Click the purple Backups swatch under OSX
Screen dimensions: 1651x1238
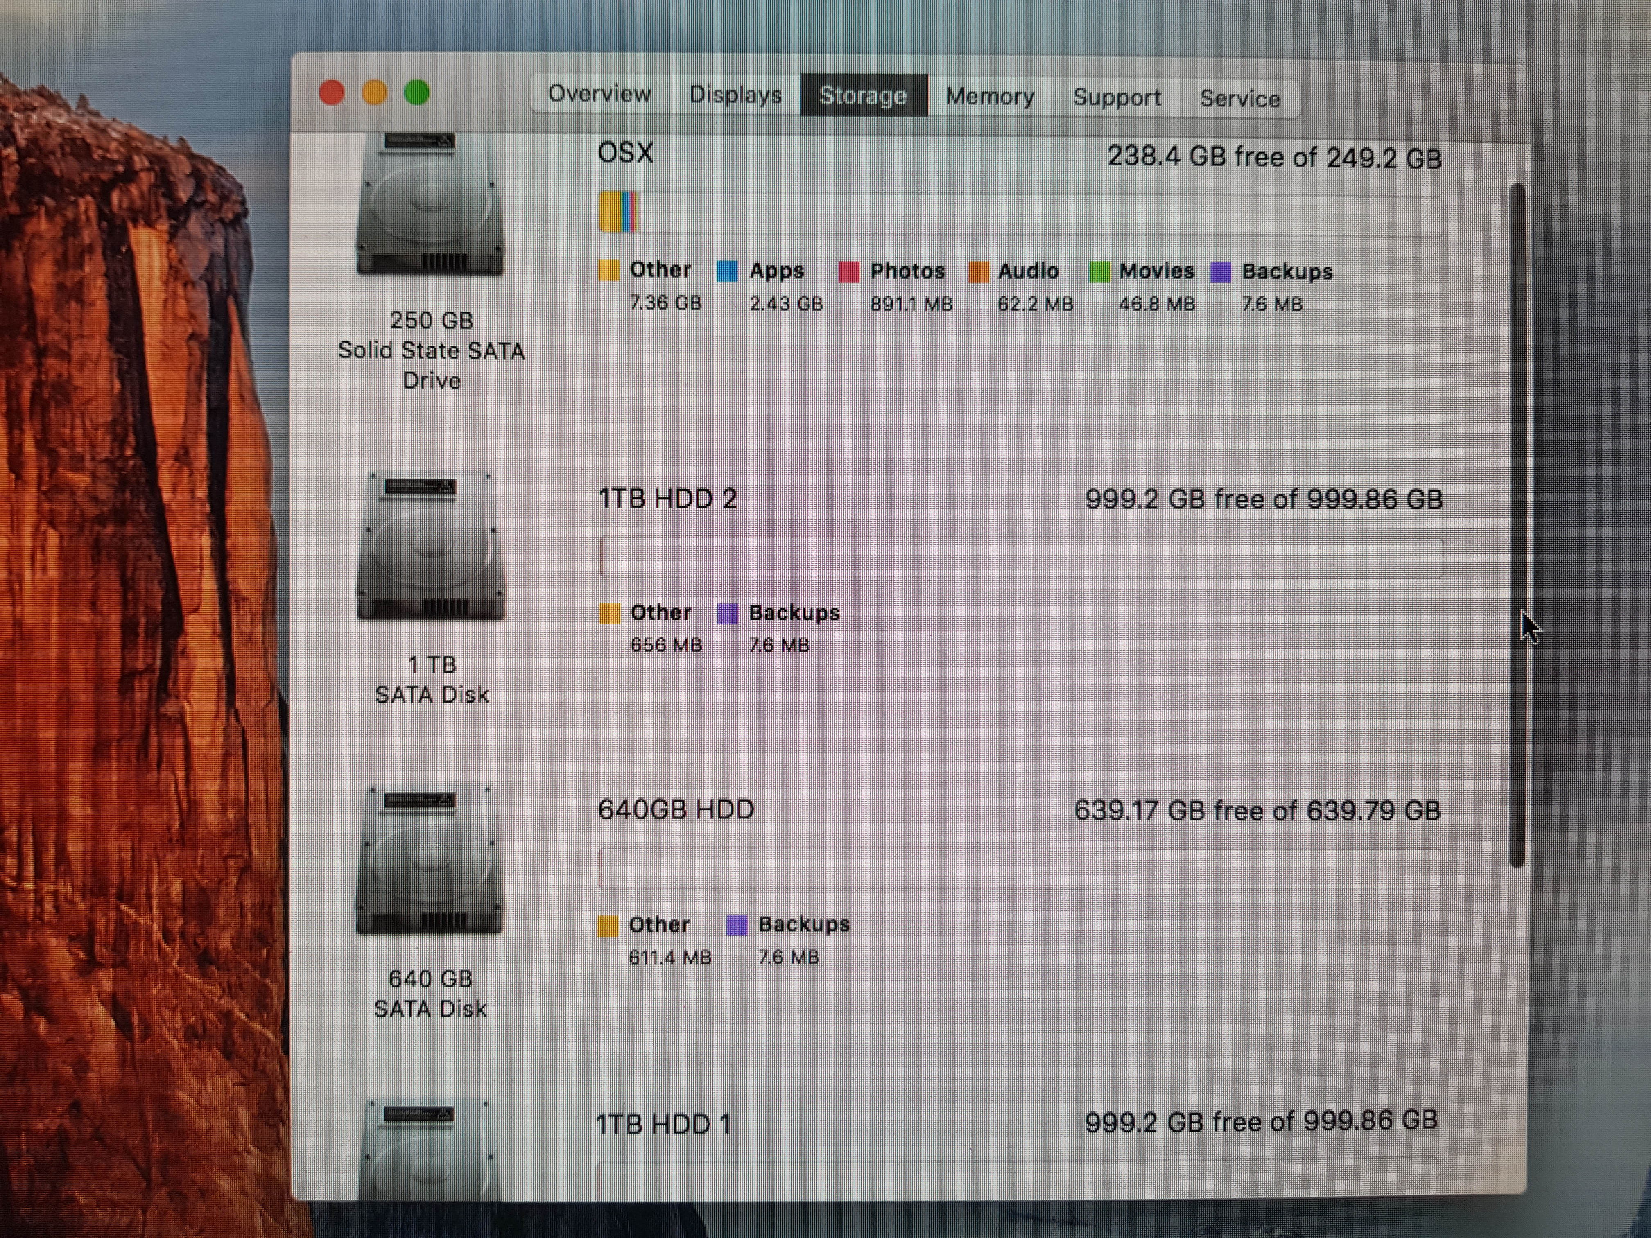click(1221, 272)
